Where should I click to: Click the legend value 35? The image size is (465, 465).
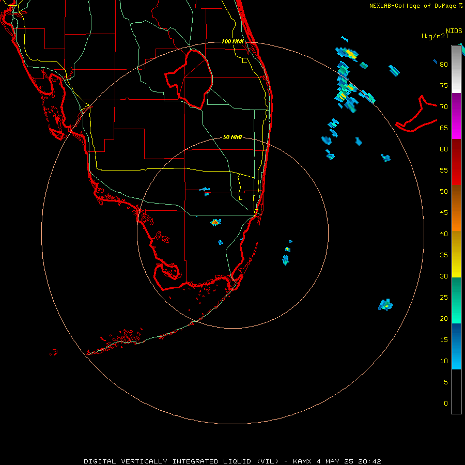pos(444,255)
